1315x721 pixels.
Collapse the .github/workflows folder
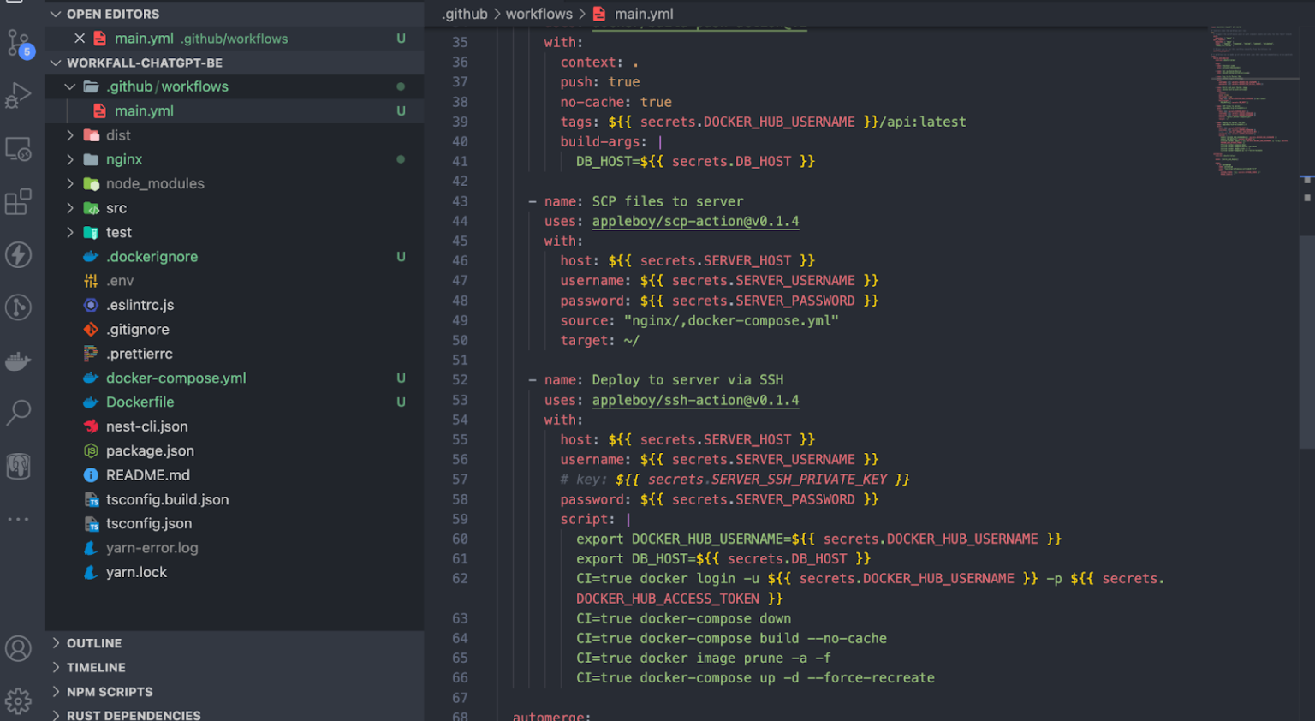click(70, 86)
